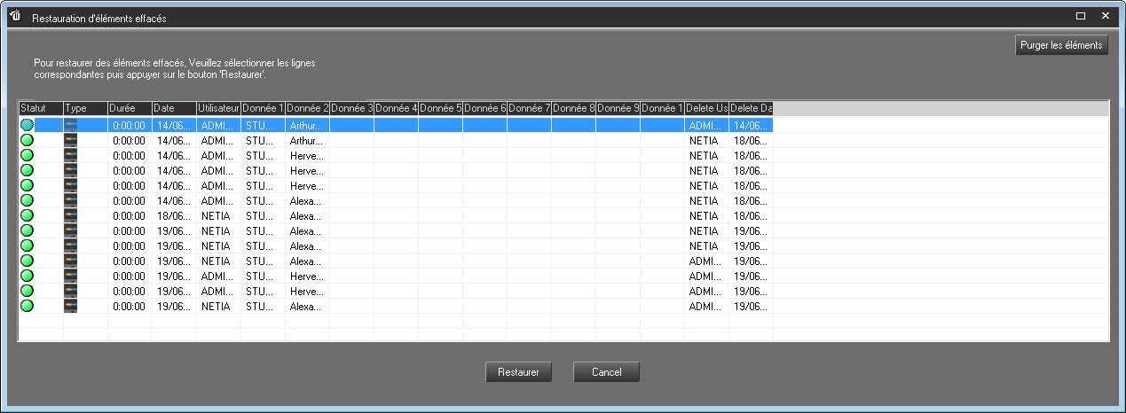The image size is (1126, 413).
Task: Select the green status circle in the last row
Action: [x=27, y=306]
